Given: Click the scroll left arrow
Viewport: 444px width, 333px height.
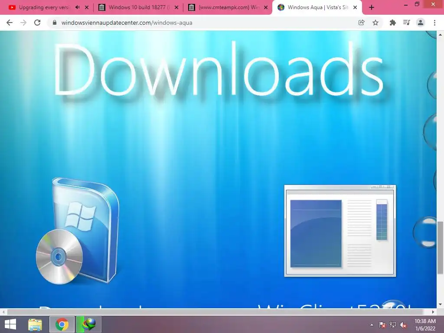Looking at the screenshot, I should [x=3, y=312].
